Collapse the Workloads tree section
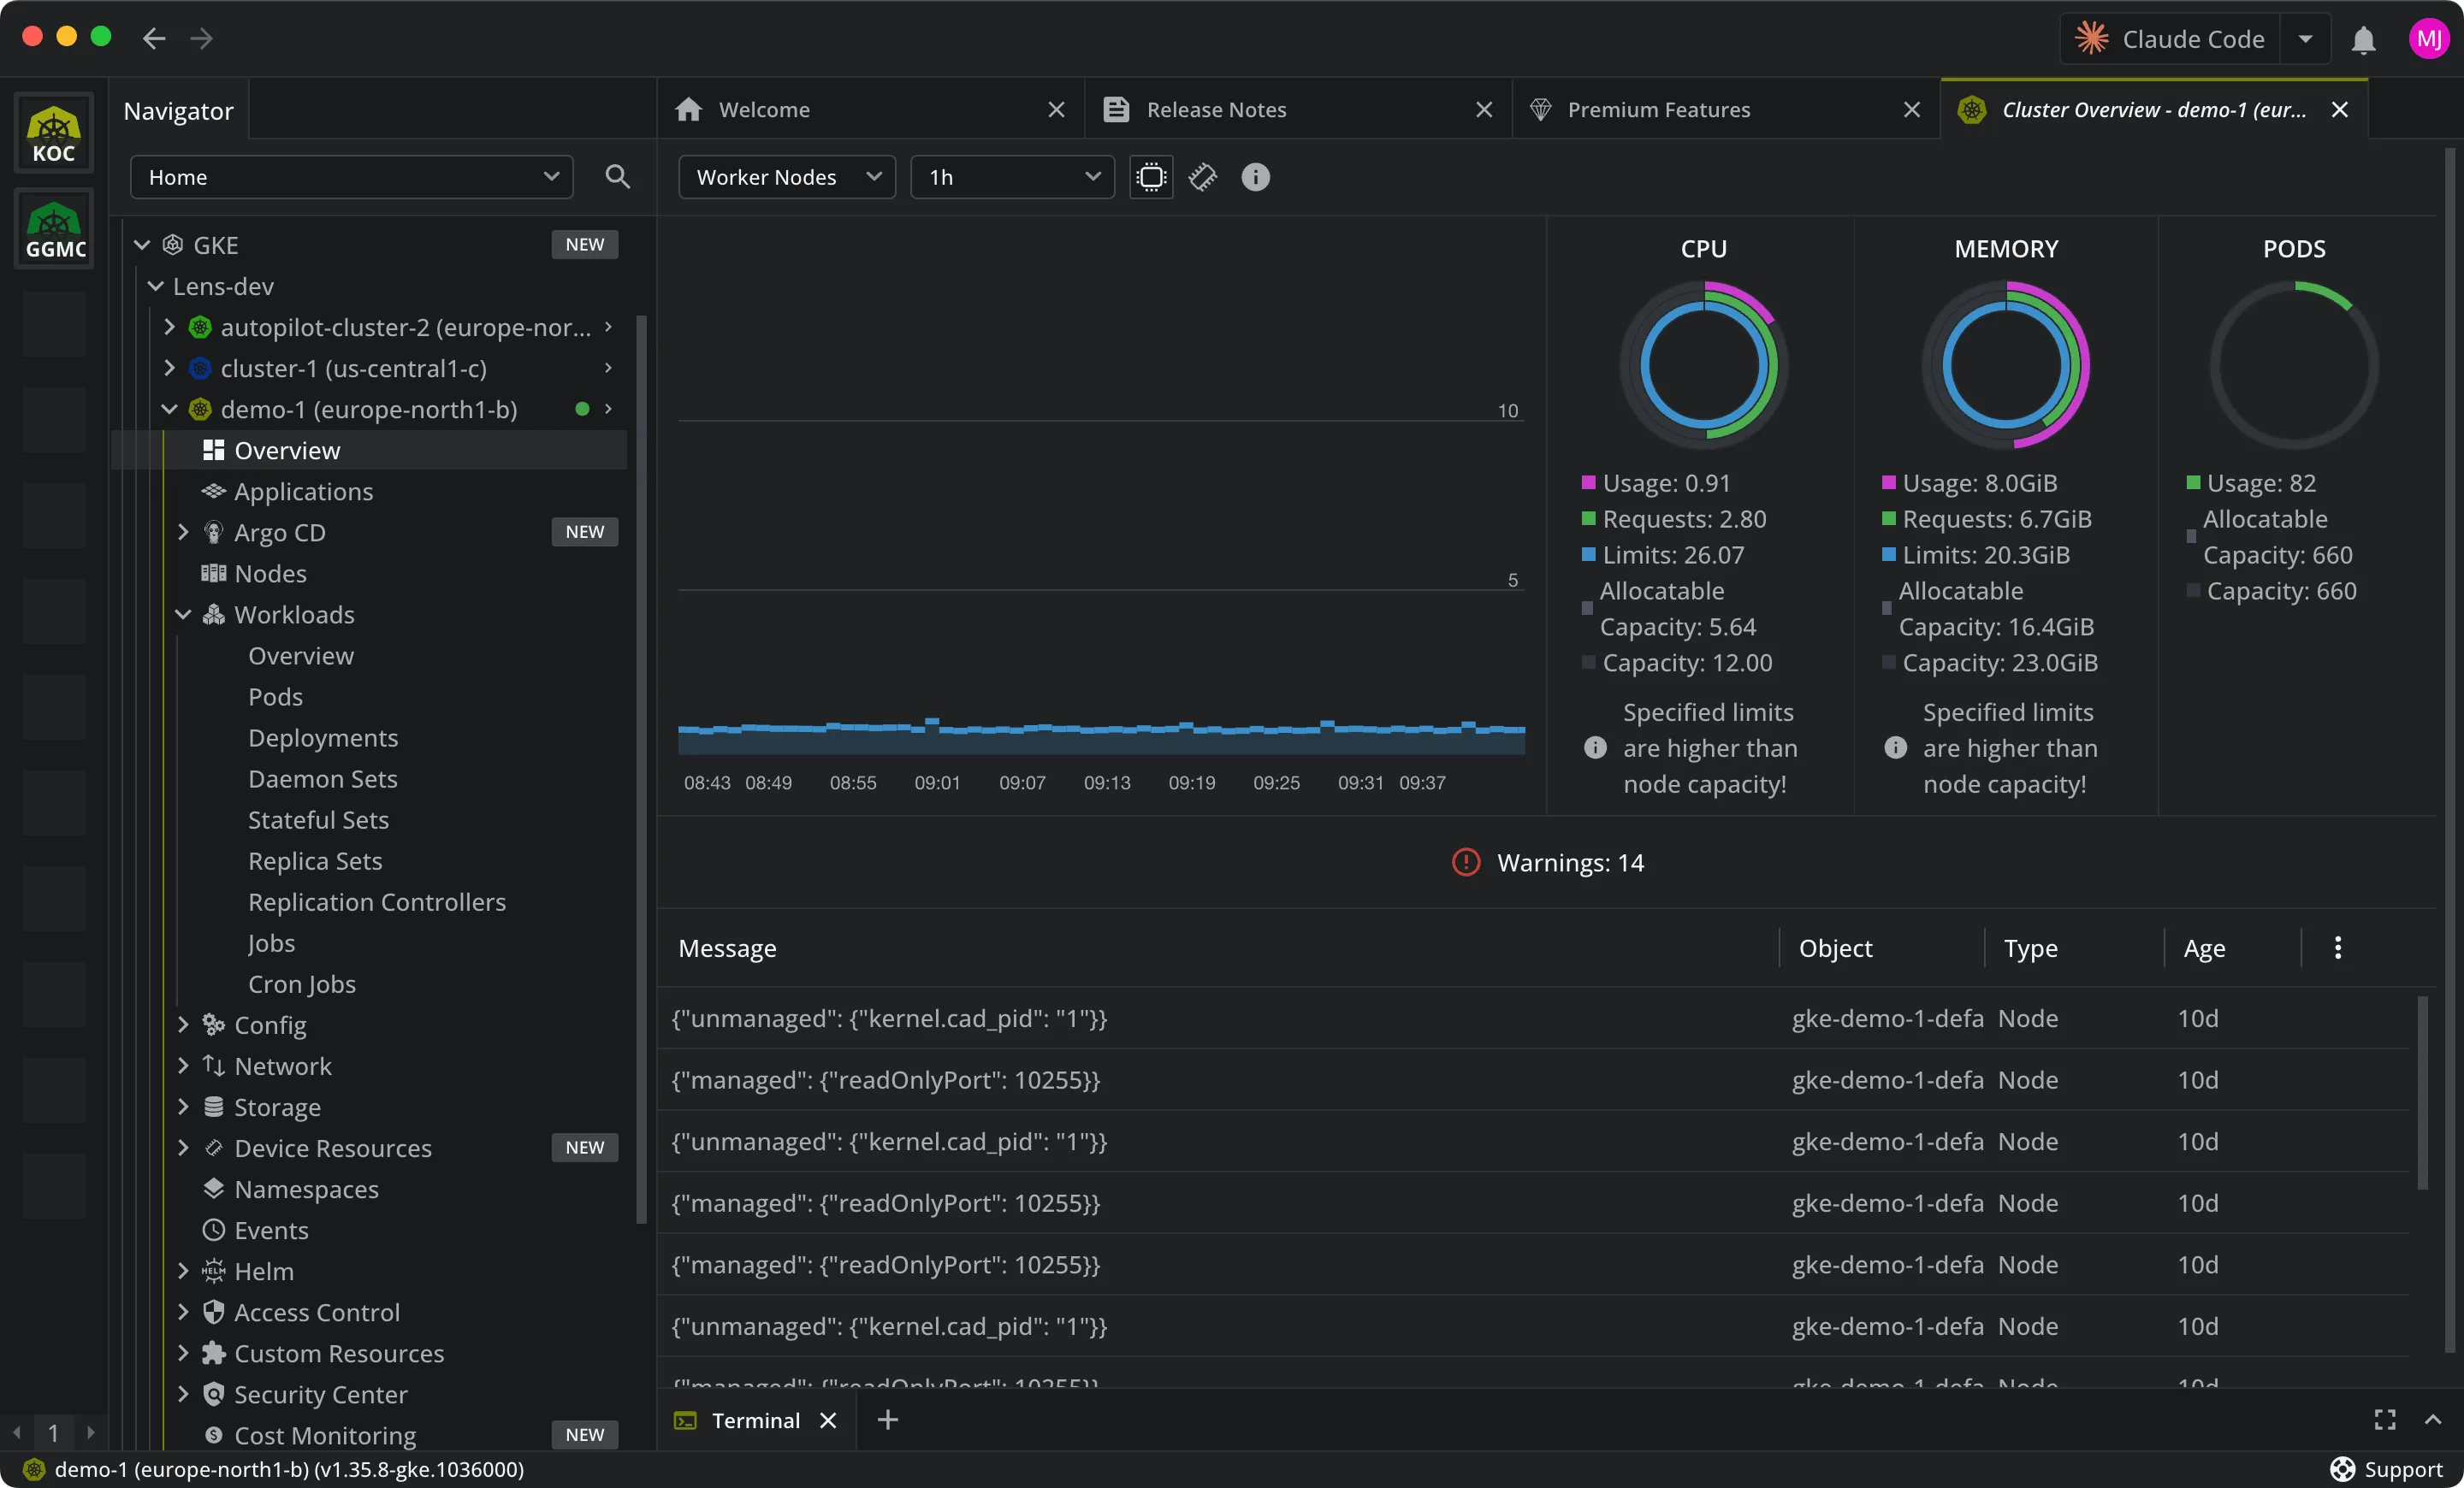This screenshot has height=1488, width=2464. pyautogui.click(x=183, y=615)
